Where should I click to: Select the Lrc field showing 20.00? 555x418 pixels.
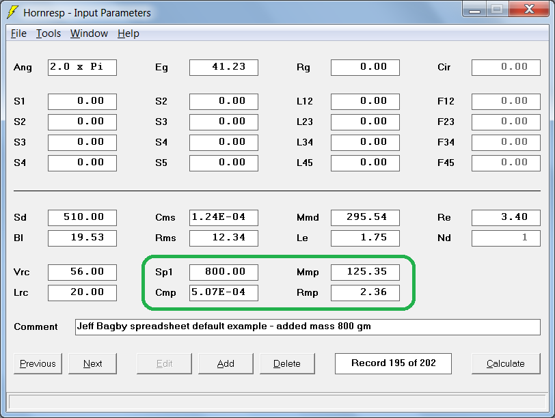pyautogui.click(x=83, y=293)
